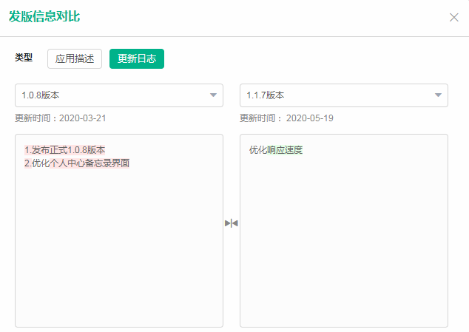469x332 pixels.
Task: Click empty area of right changelog pane
Action: tap(343, 251)
